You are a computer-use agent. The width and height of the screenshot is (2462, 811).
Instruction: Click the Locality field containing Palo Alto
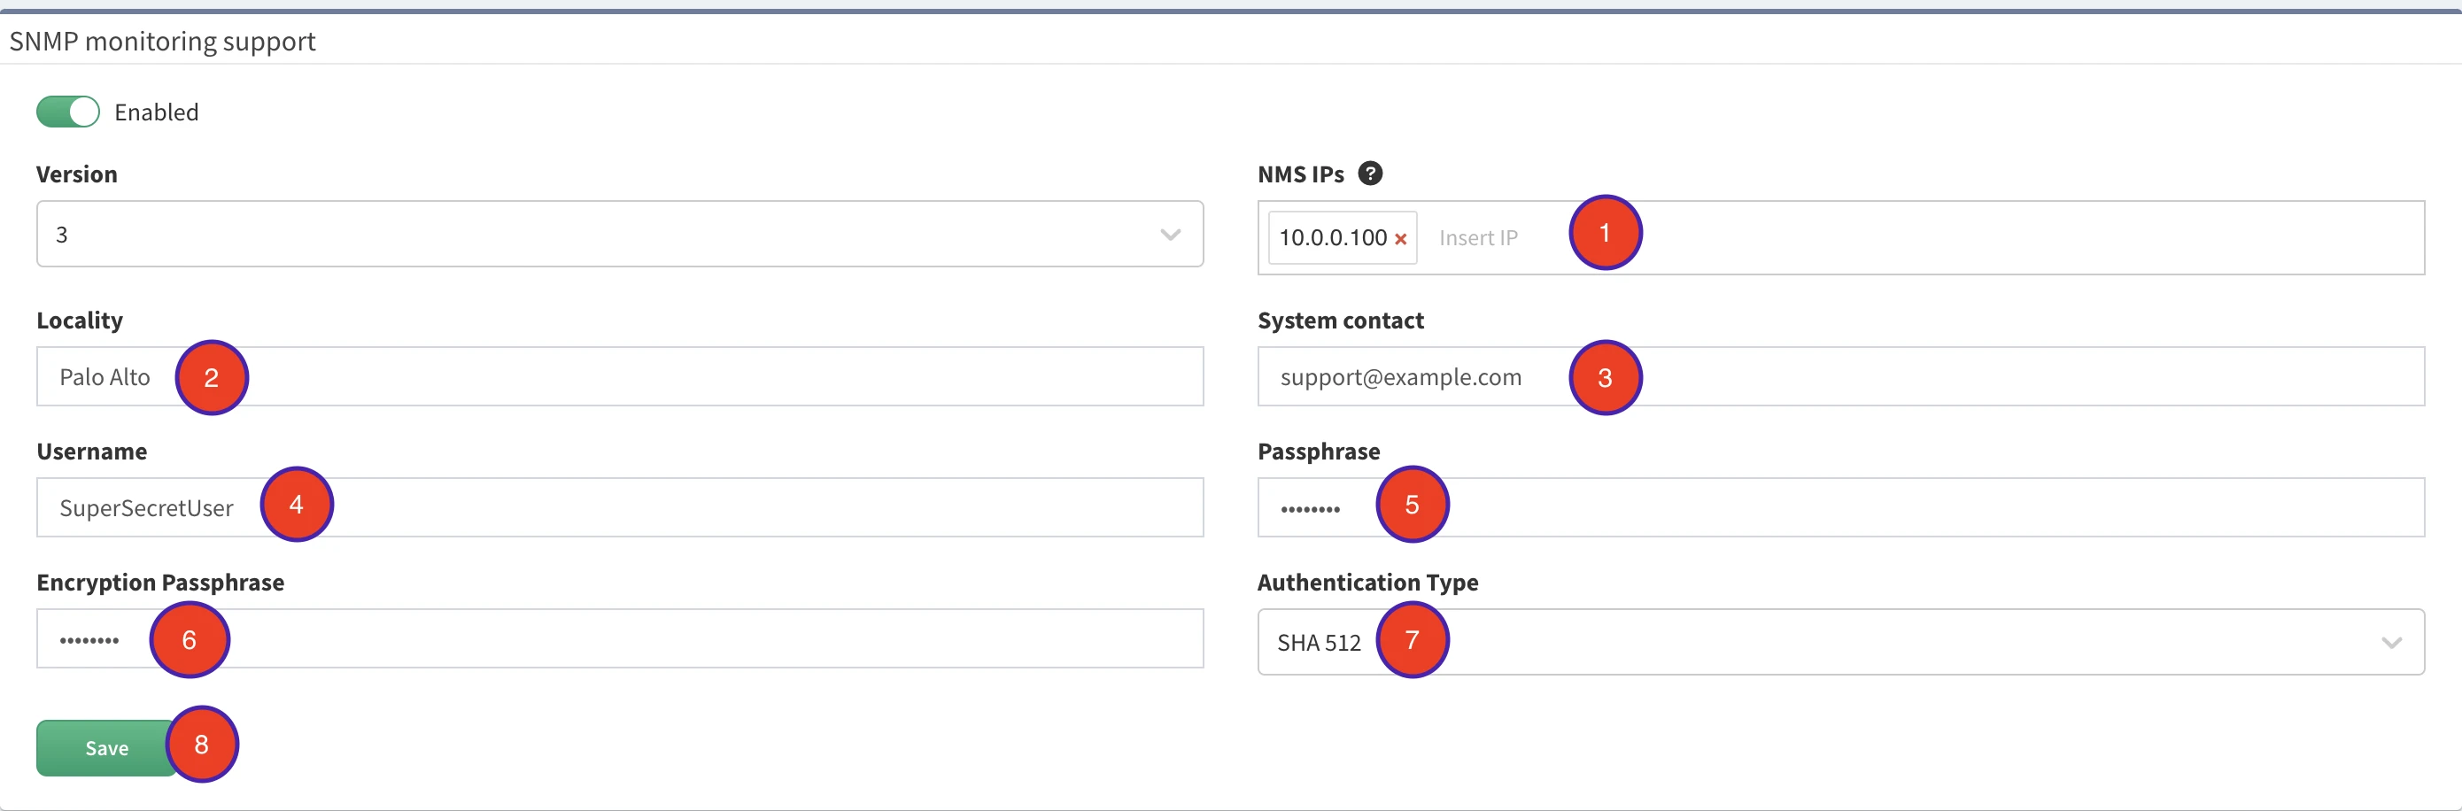(669, 377)
